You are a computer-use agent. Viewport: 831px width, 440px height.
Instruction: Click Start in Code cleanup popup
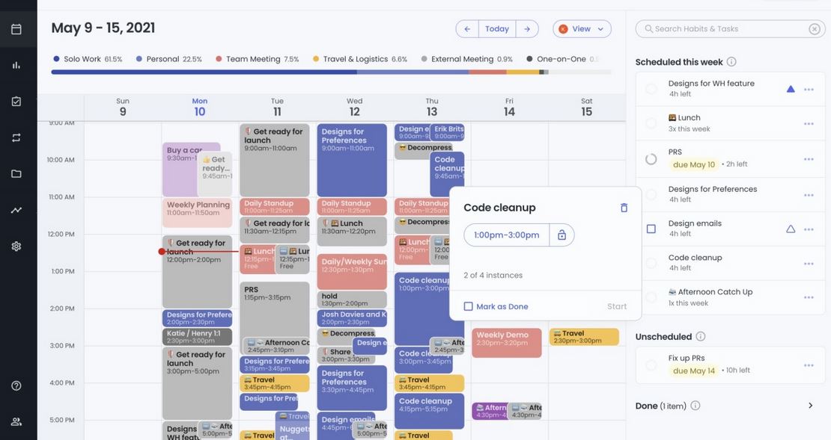pyautogui.click(x=617, y=306)
